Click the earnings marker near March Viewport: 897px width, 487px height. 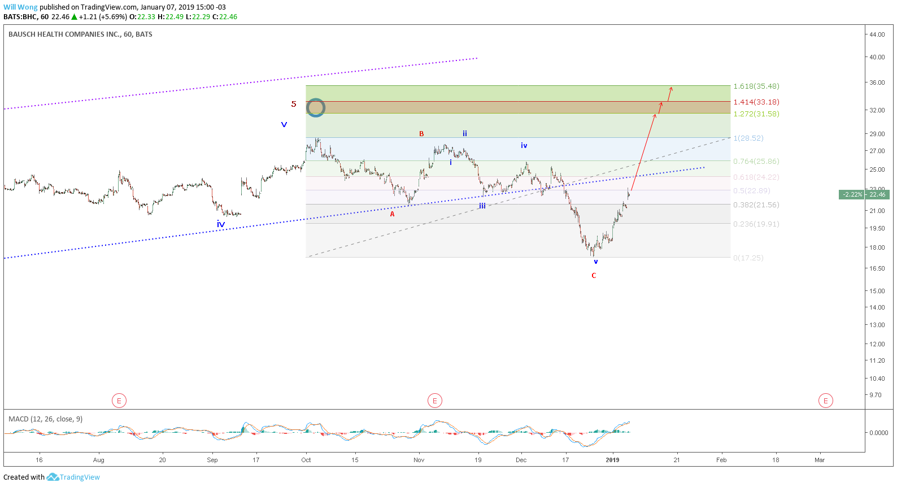(825, 401)
